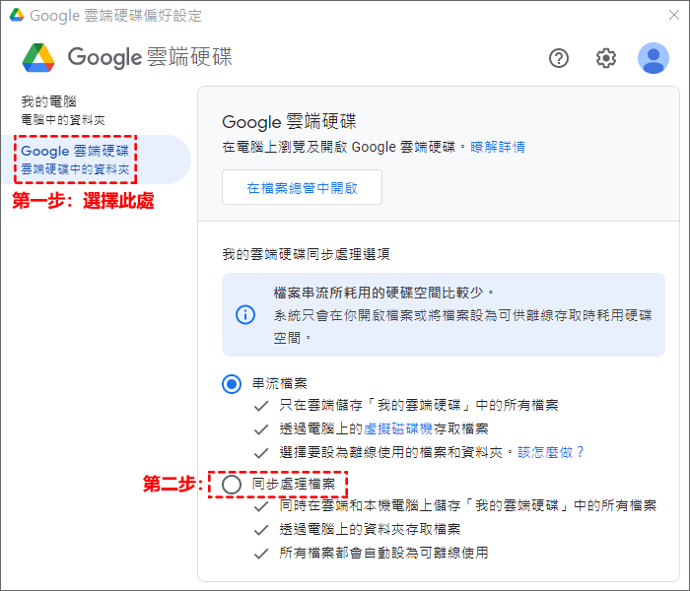Click checkmark beside 所有檔案都會自動設為可離線使用
Viewport: 690px width, 591px height.
click(x=260, y=553)
